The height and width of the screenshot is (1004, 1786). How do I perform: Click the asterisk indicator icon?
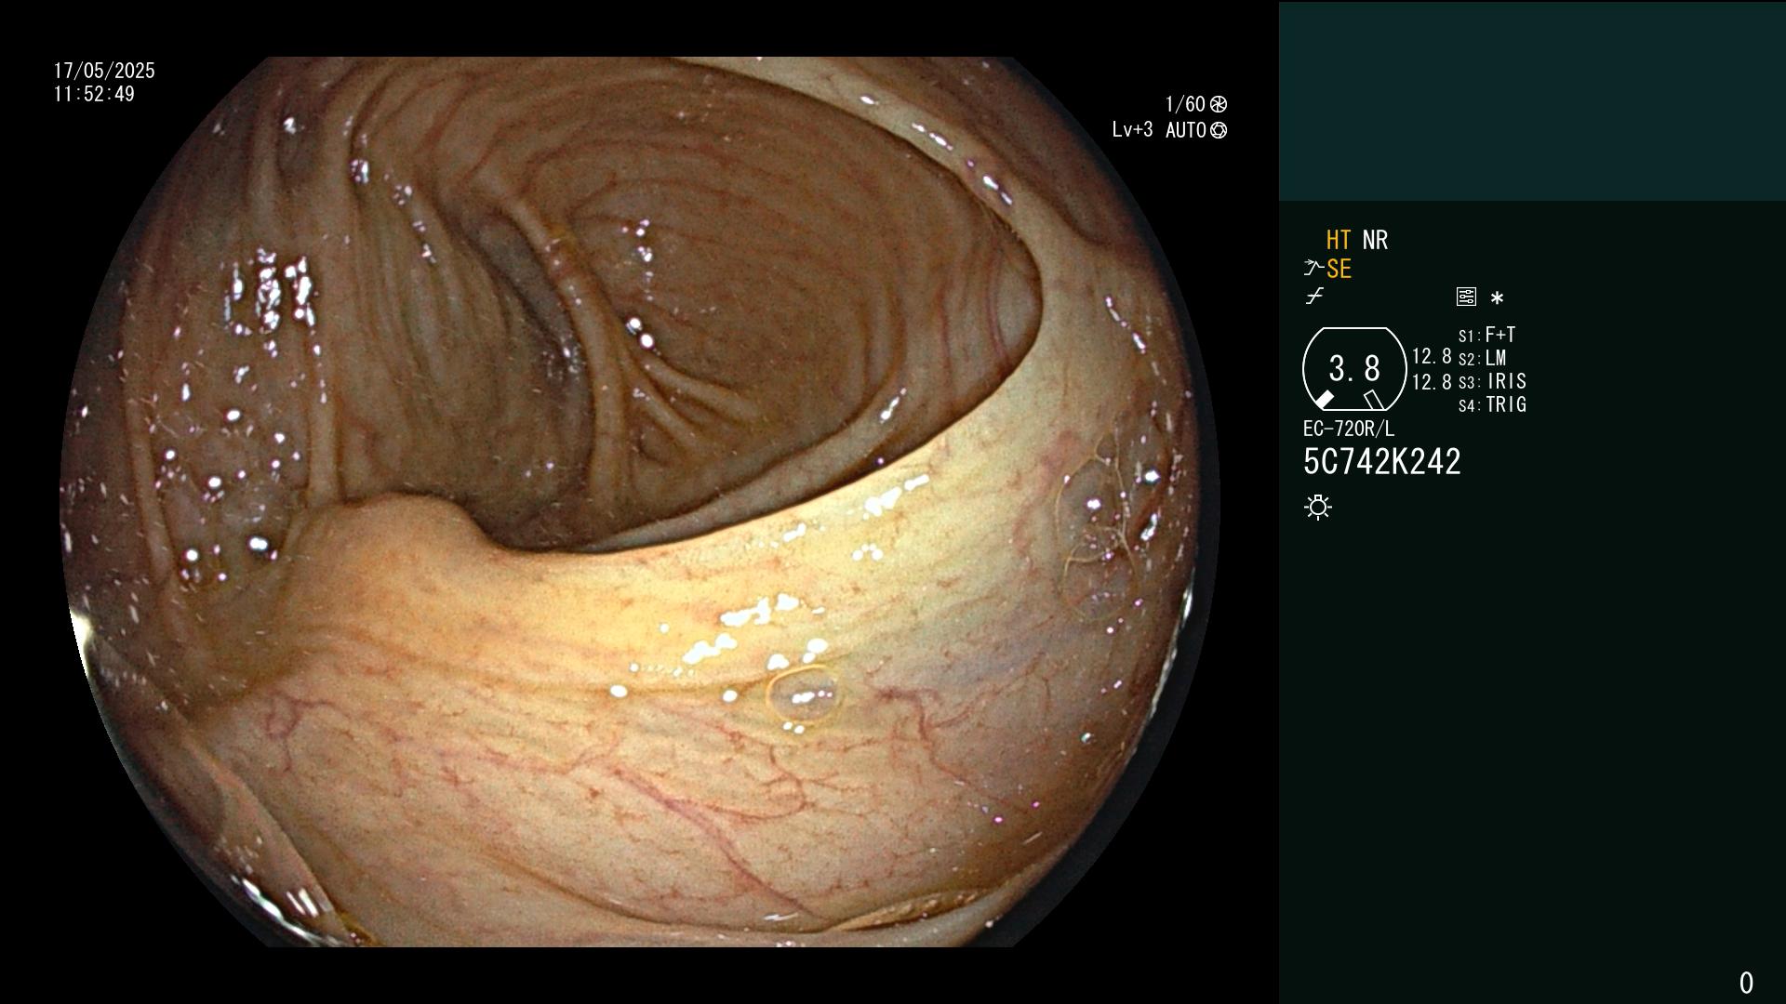click(1497, 298)
